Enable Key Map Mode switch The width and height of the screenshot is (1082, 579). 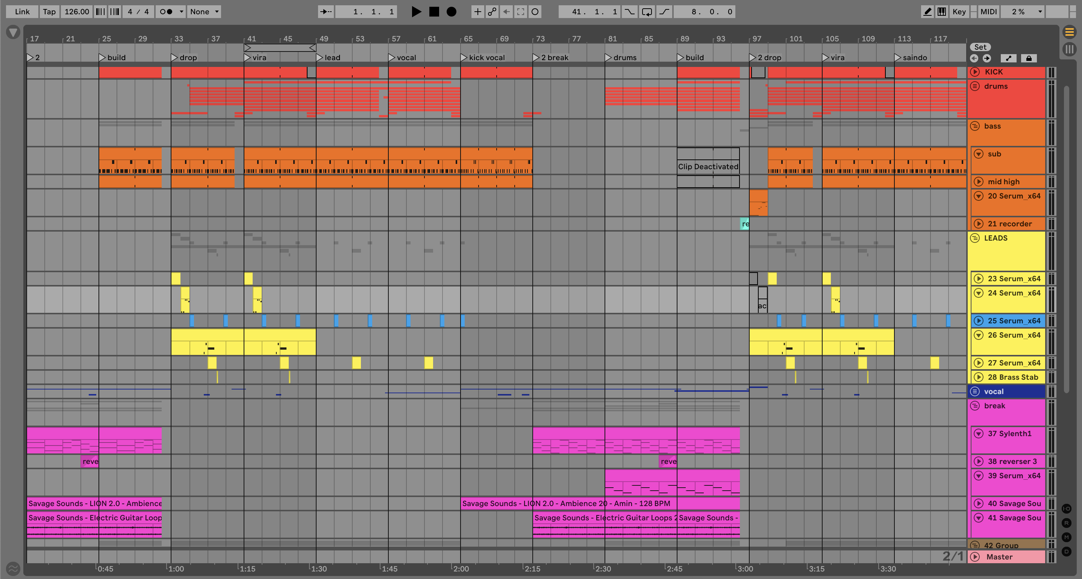click(x=959, y=12)
